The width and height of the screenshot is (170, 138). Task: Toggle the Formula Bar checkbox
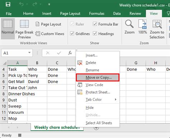point(95,24)
